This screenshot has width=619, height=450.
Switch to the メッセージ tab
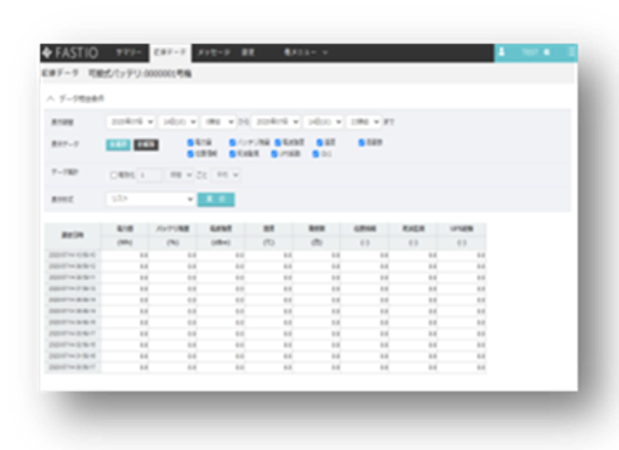[214, 52]
